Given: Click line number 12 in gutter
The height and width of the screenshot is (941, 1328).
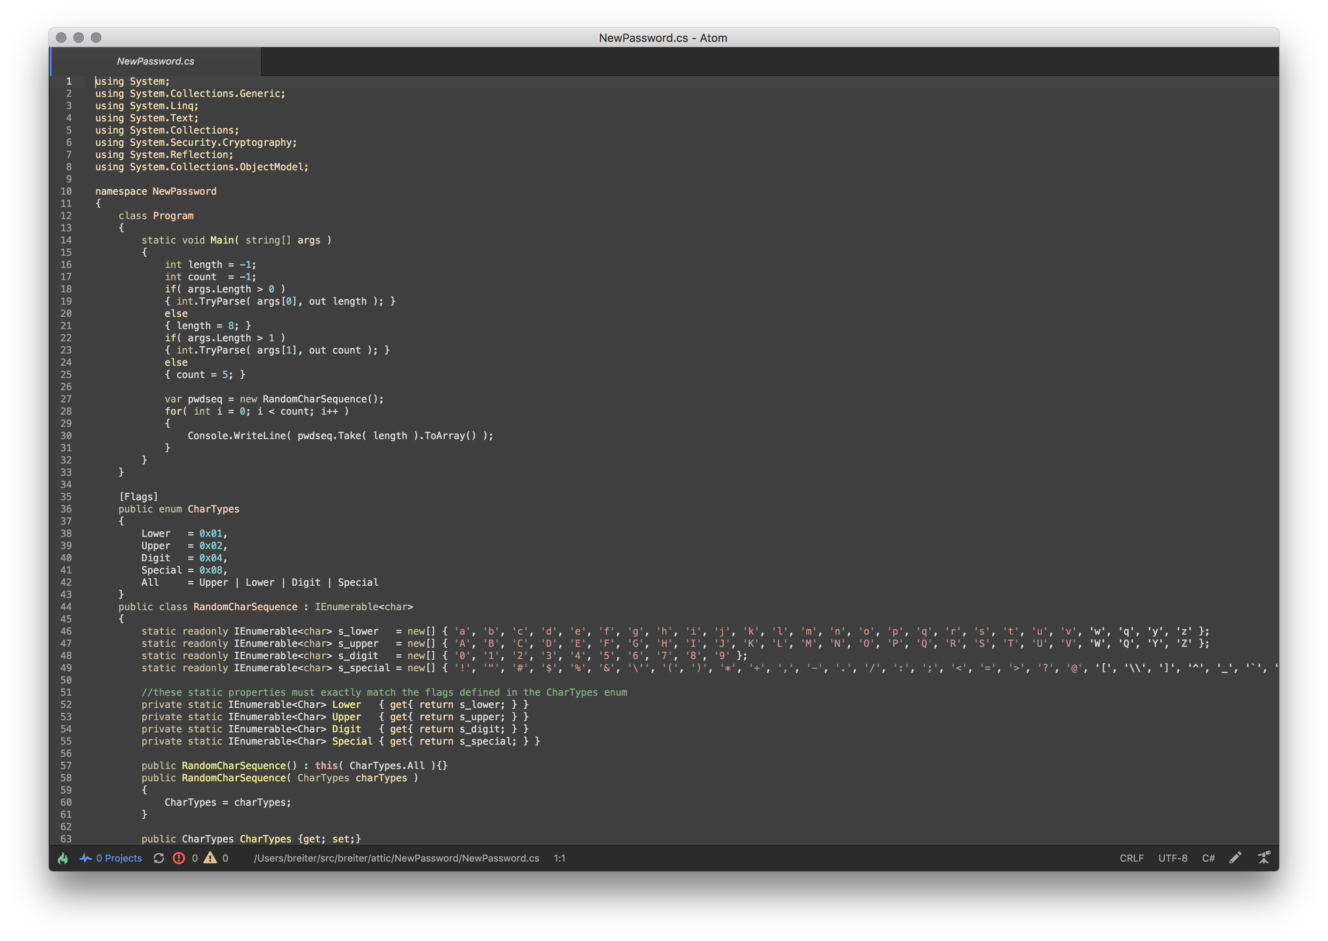Looking at the screenshot, I should coord(66,216).
